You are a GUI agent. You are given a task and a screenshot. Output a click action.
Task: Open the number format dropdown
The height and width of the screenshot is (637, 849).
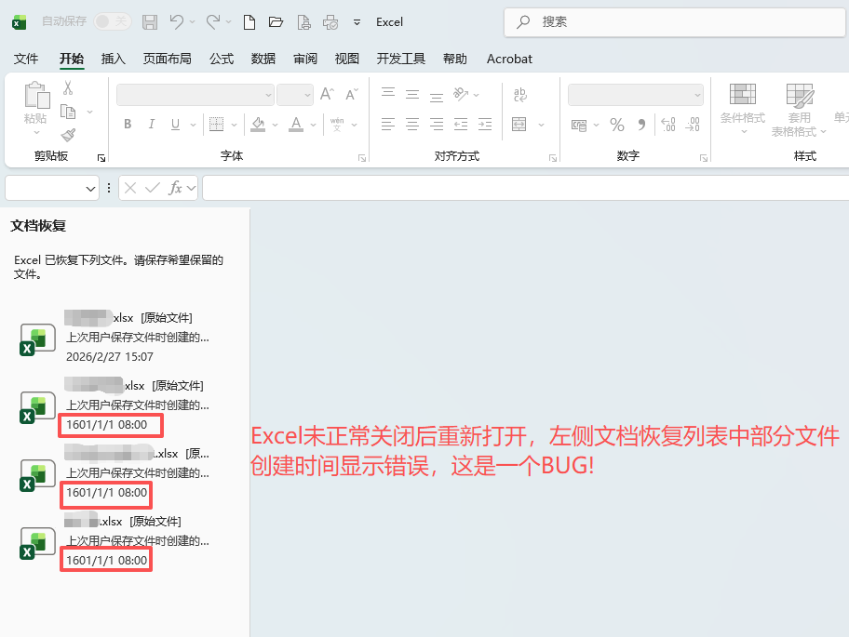[697, 95]
